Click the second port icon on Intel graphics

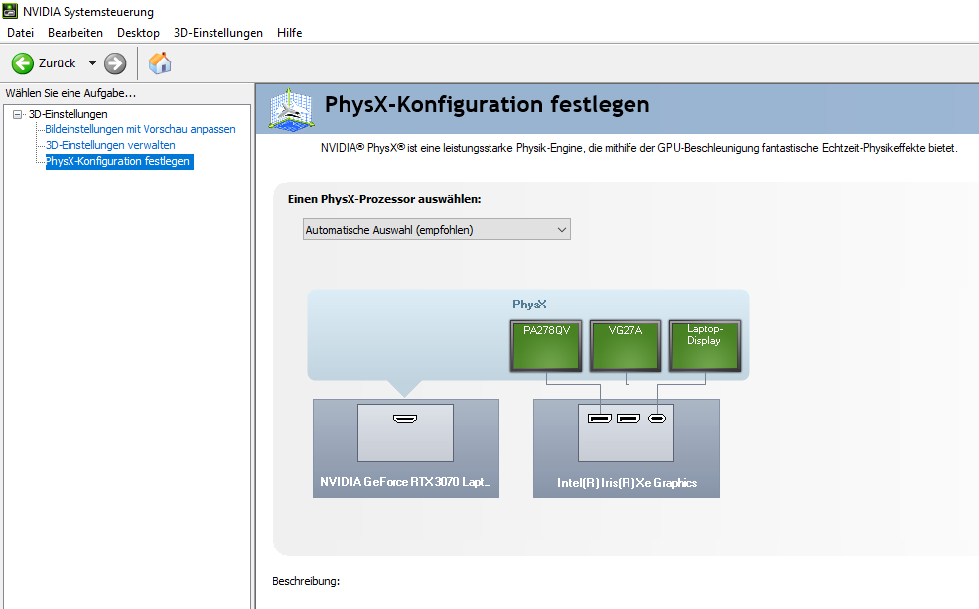coord(629,418)
